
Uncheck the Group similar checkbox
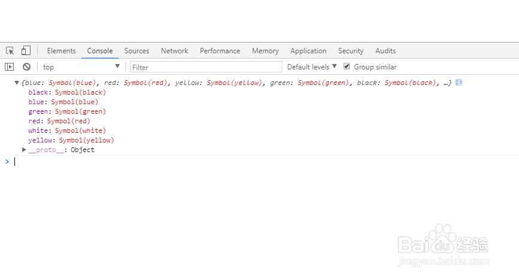click(346, 66)
